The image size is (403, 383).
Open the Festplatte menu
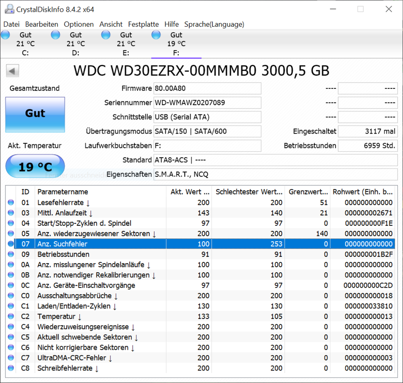(144, 24)
